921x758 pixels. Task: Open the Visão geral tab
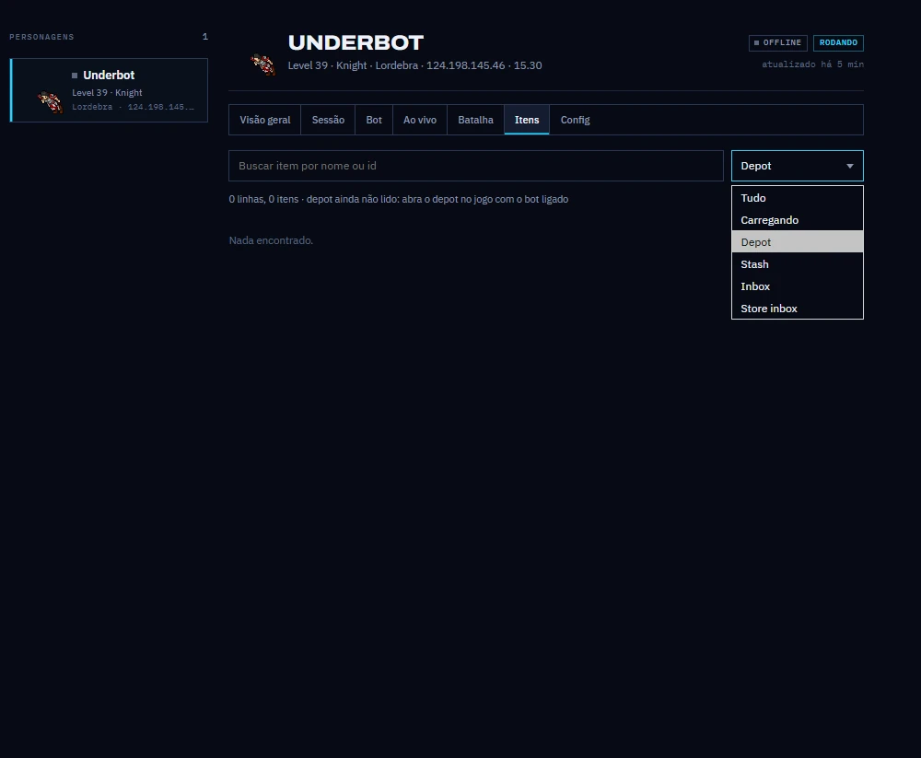click(x=265, y=120)
